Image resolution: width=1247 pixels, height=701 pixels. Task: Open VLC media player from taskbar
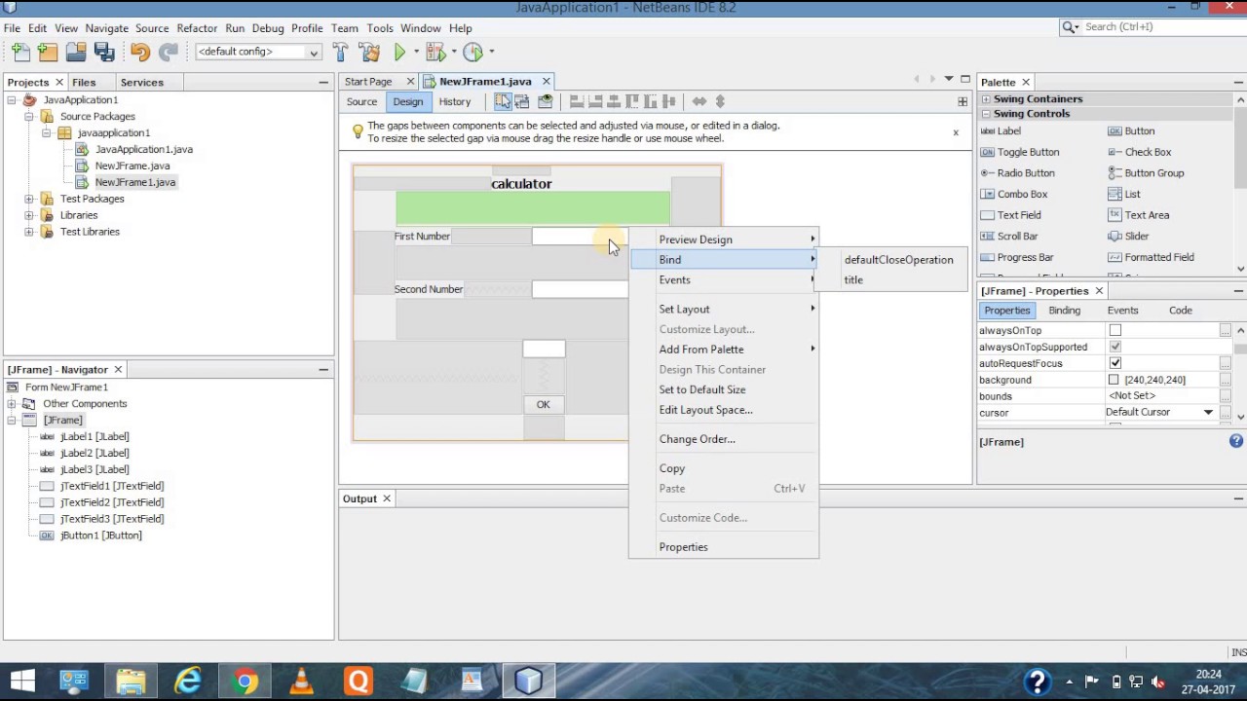301,681
